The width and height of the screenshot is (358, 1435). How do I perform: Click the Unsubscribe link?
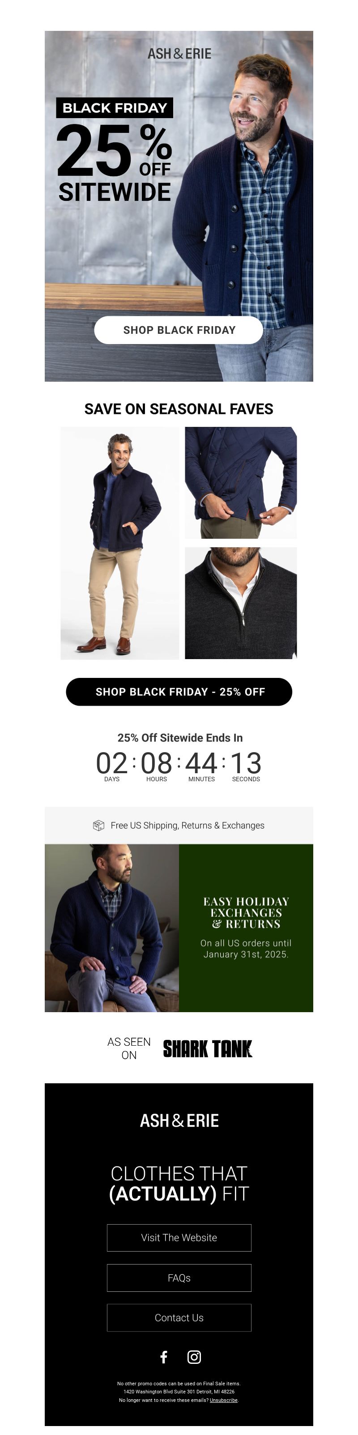pos(224,1400)
